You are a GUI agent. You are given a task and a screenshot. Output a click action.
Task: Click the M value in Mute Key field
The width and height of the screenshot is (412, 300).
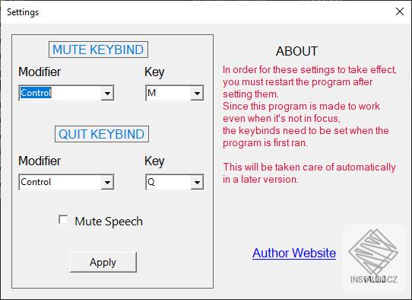click(152, 93)
